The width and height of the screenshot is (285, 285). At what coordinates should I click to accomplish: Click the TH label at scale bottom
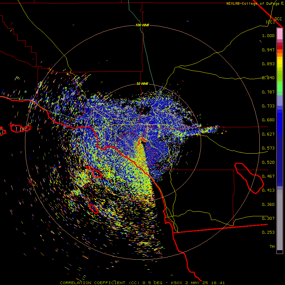pos(272,247)
